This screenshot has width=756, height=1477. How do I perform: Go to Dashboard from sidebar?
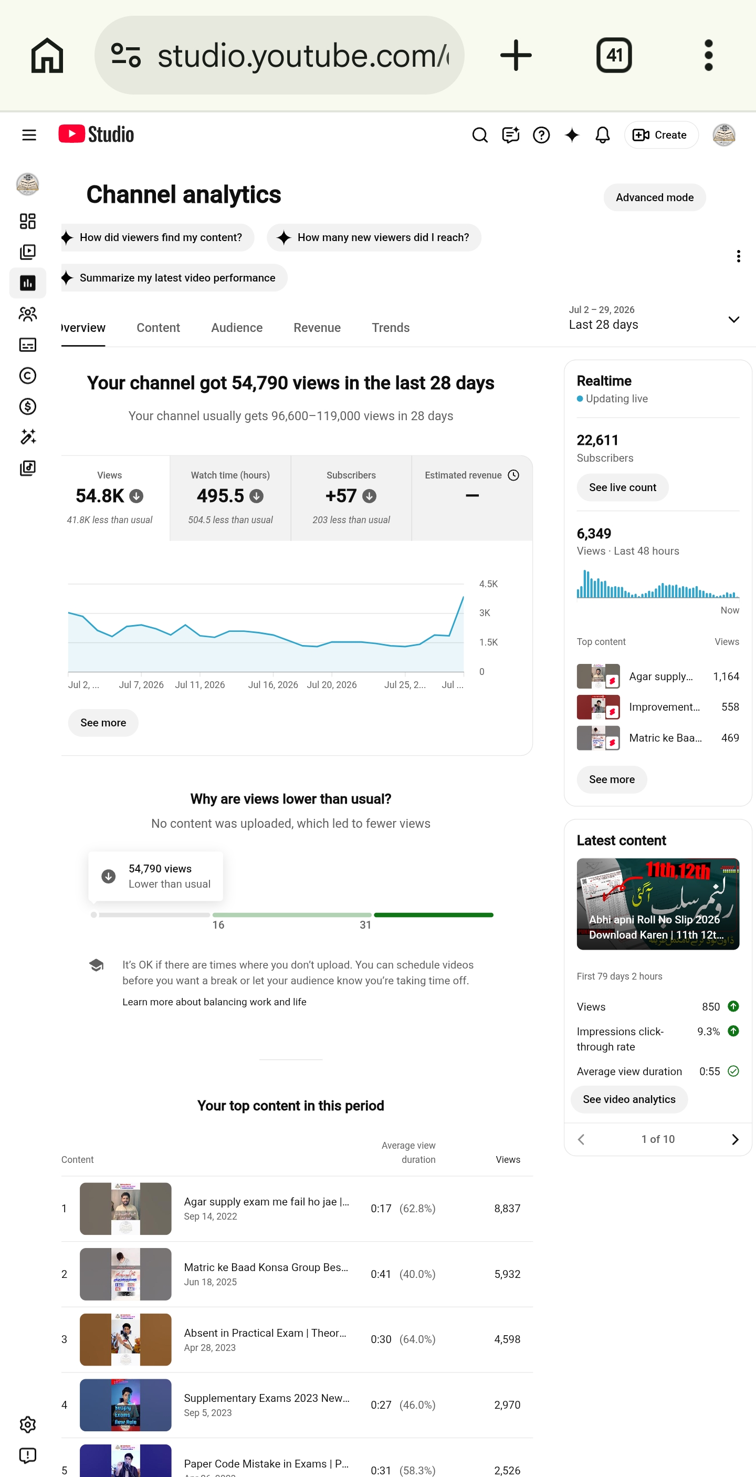click(x=27, y=221)
